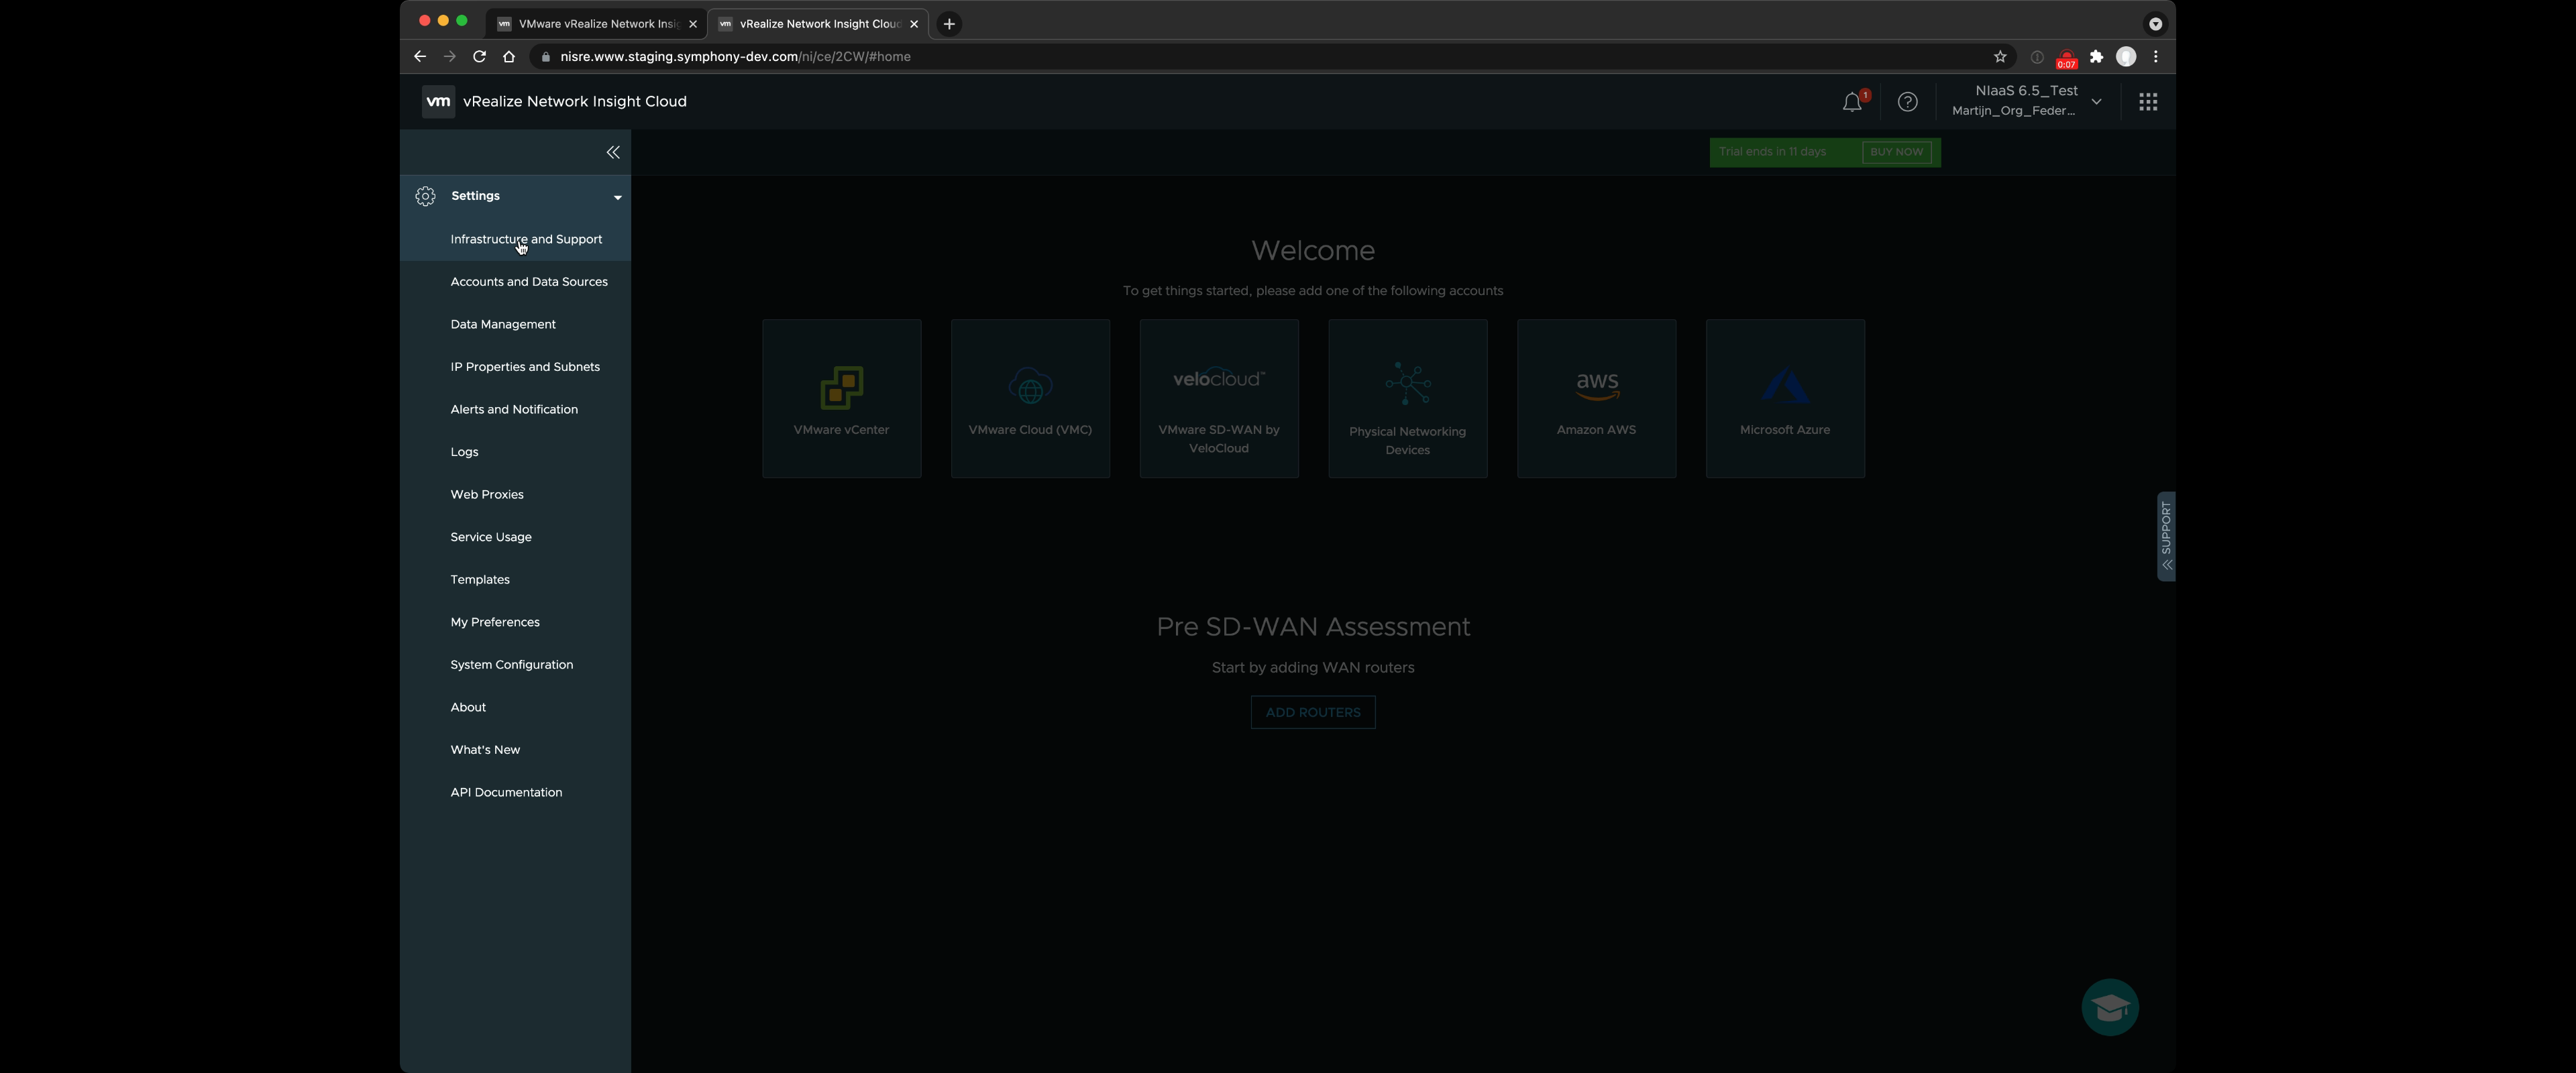This screenshot has width=2576, height=1073.
Task: Open the graduation cap learning button
Action: point(2110,1007)
